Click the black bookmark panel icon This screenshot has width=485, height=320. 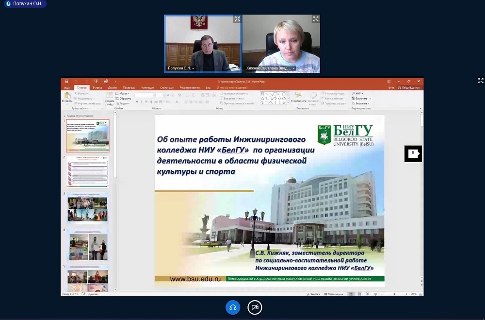pos(413,153)
